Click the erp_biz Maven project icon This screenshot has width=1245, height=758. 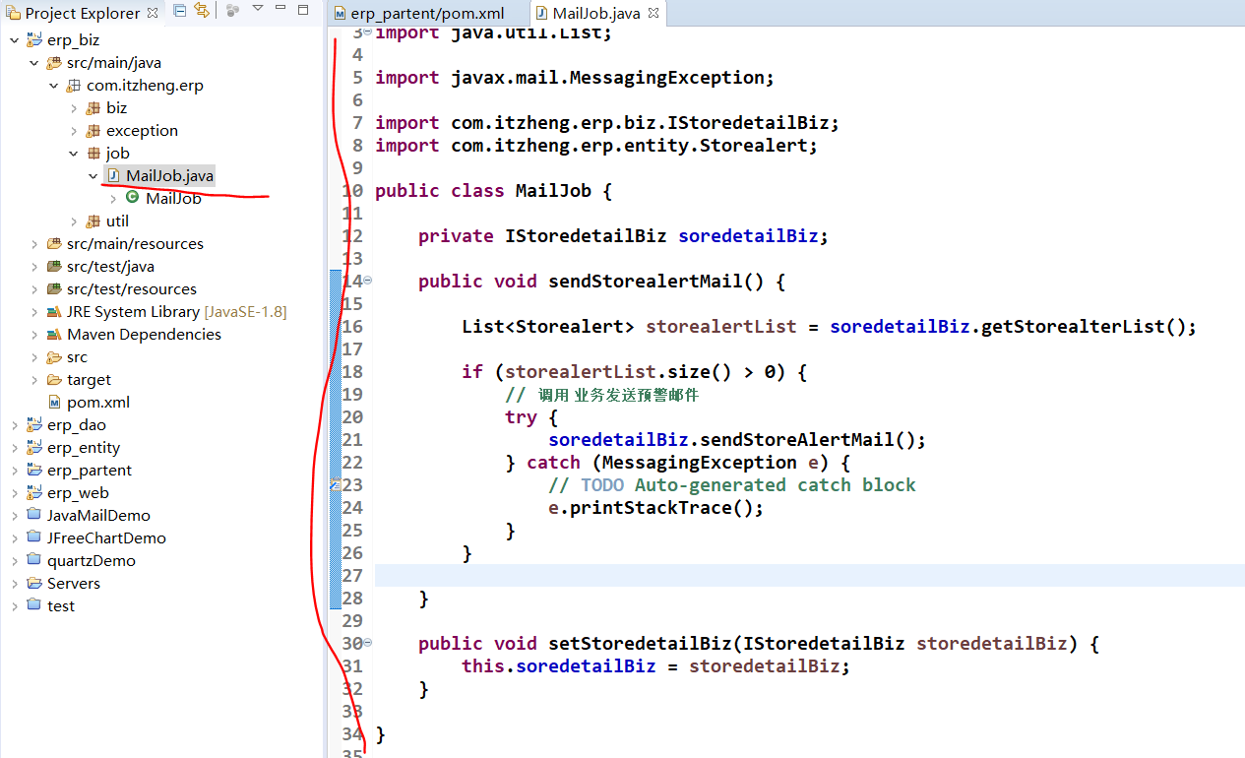click(x=34, y=39)
